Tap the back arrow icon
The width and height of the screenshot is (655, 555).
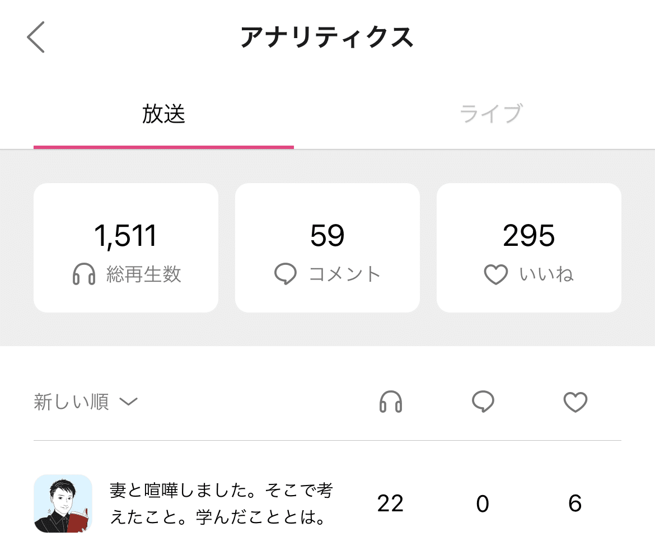[36, 38]
